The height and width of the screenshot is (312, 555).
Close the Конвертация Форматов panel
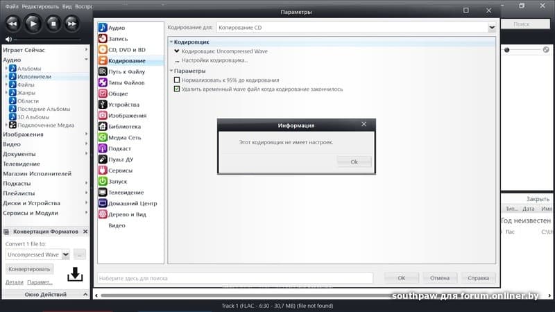coord(85,232)
